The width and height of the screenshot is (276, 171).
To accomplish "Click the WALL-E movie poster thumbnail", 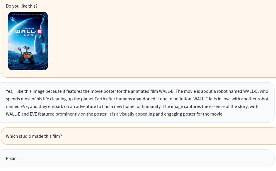I will point(28,41).
